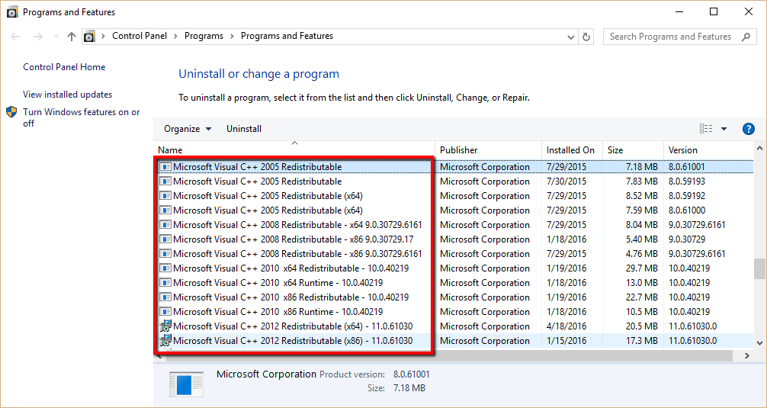Viewport: 767px width, 408px height.
Task: Open Help with the blue question icon
Action: 749,129
